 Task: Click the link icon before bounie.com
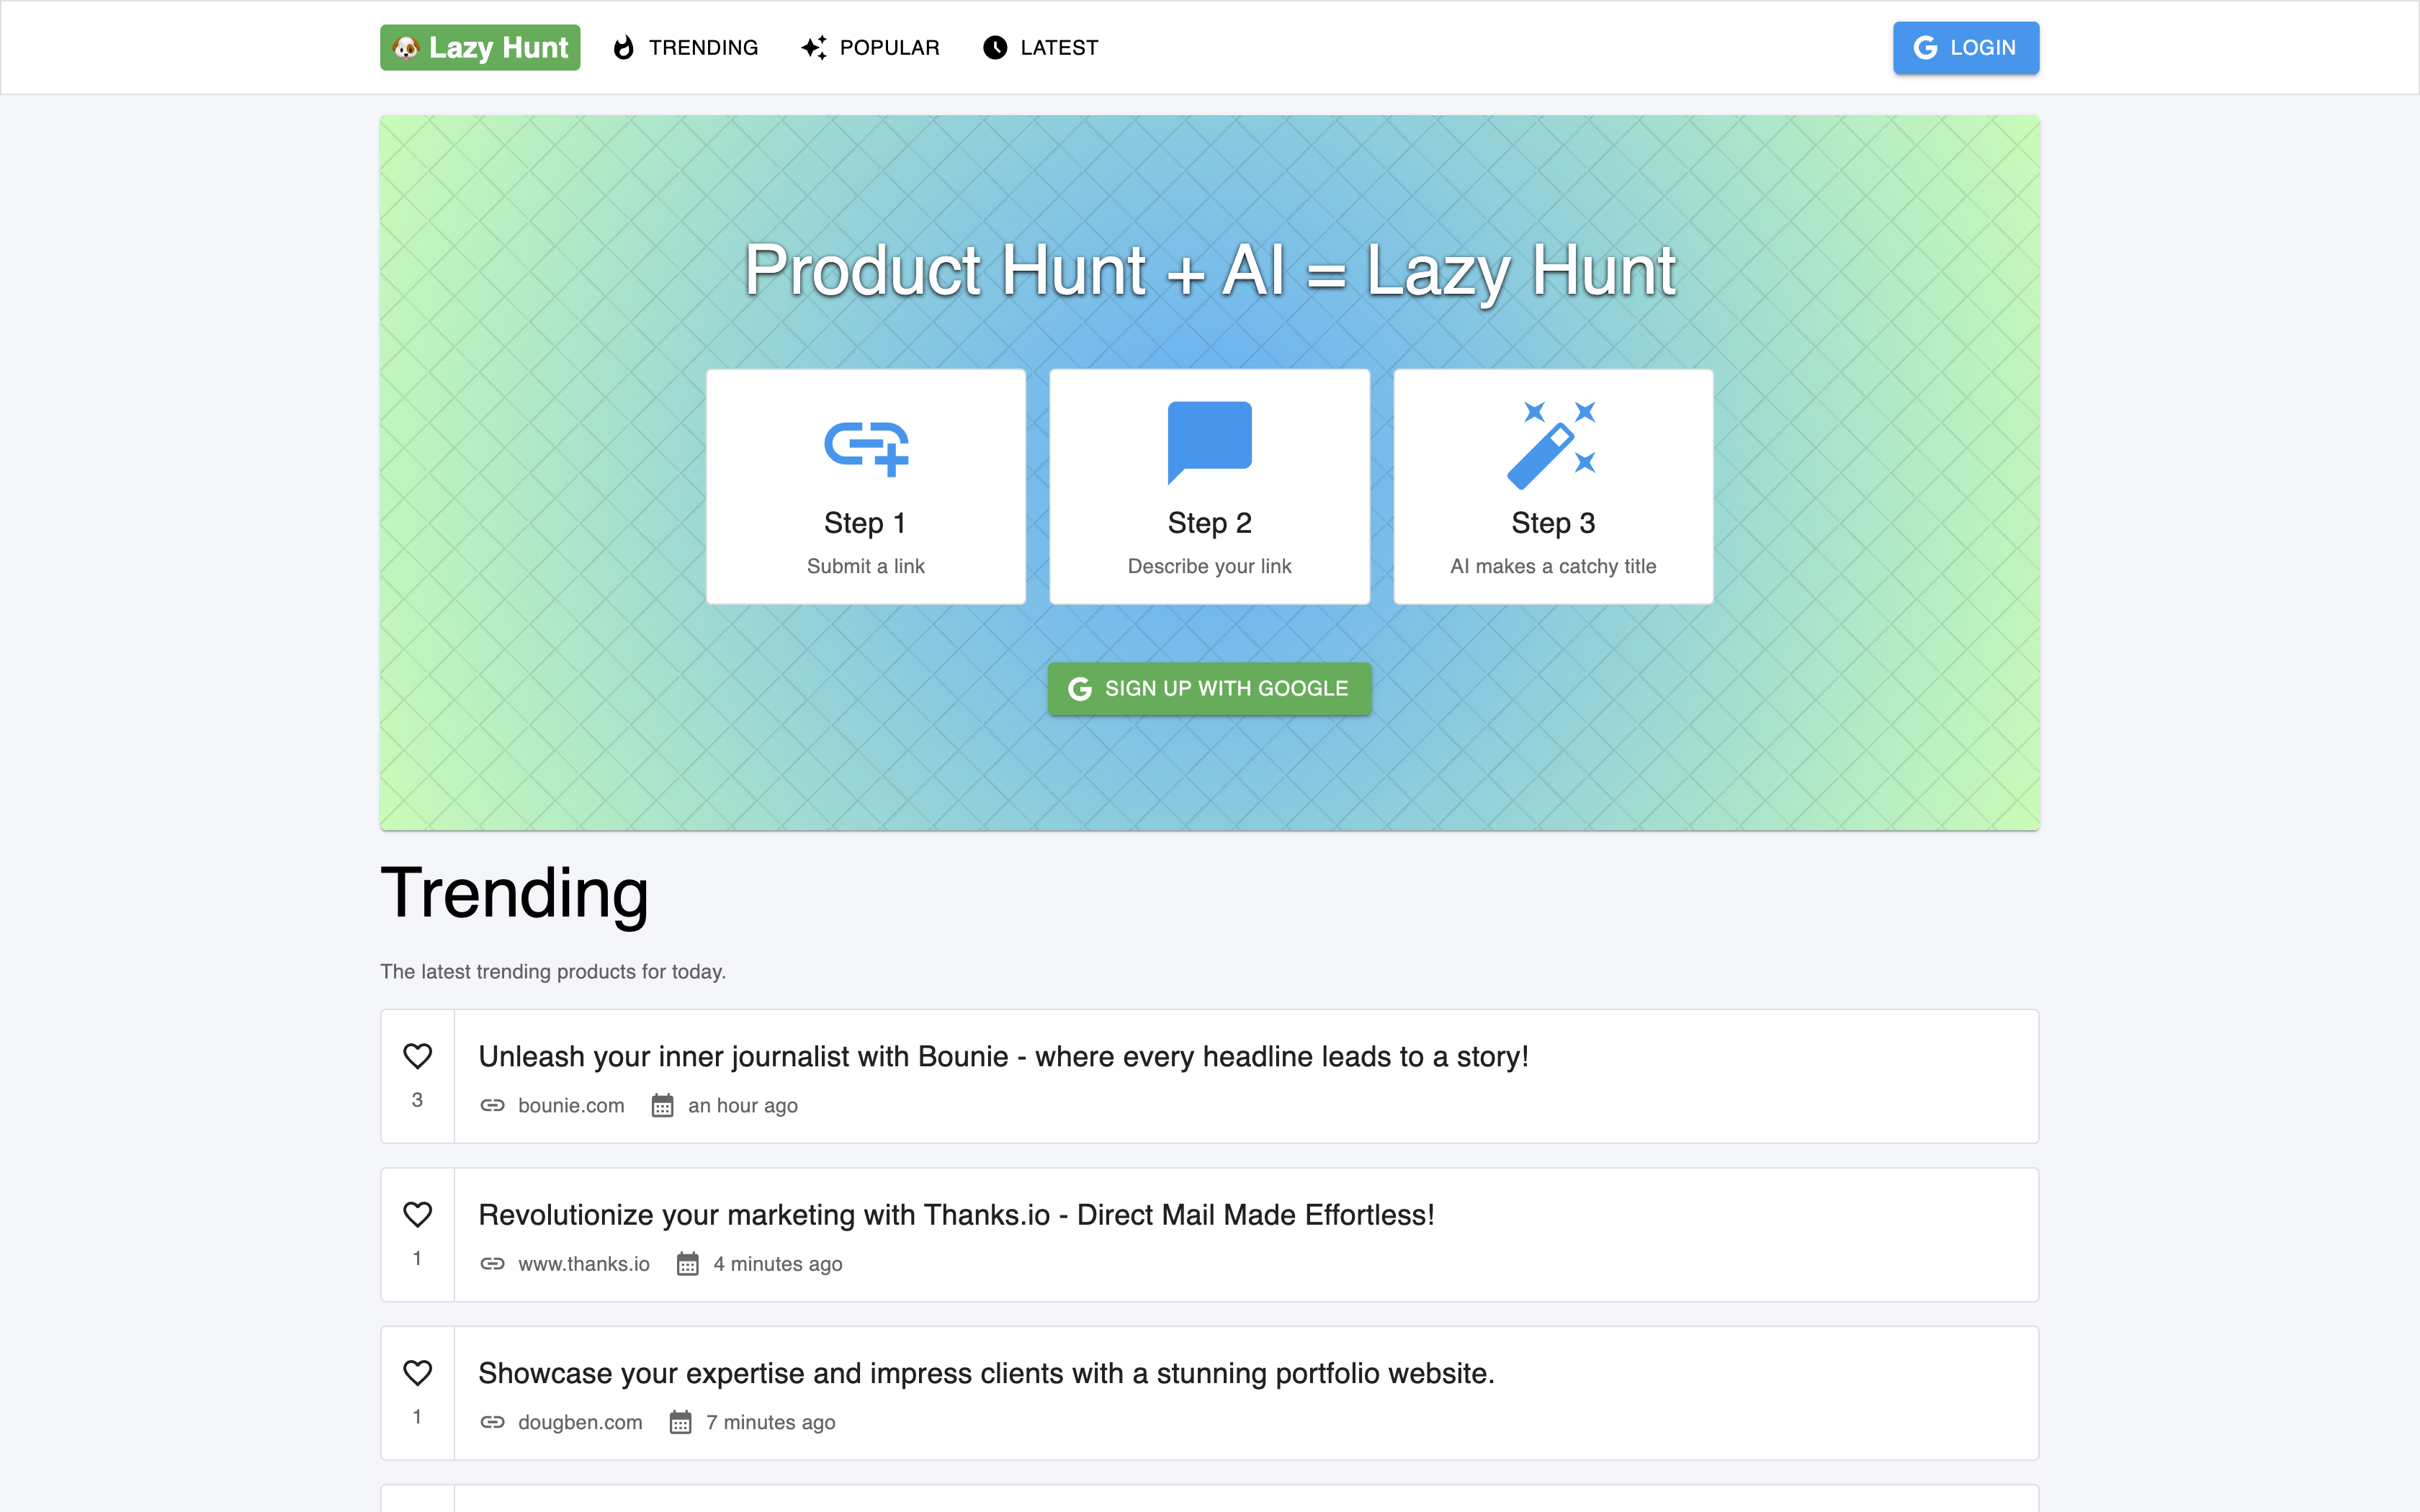493,1106
